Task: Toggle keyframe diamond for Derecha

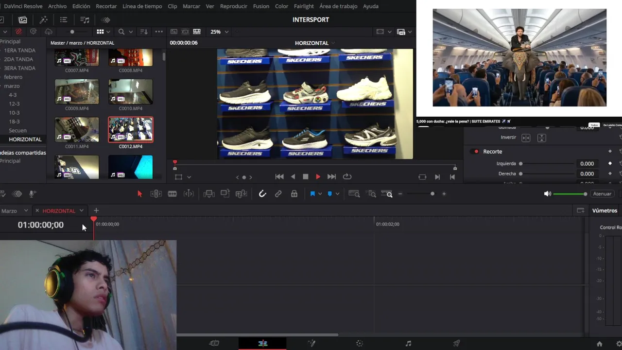Action: [x=610, y=174]
